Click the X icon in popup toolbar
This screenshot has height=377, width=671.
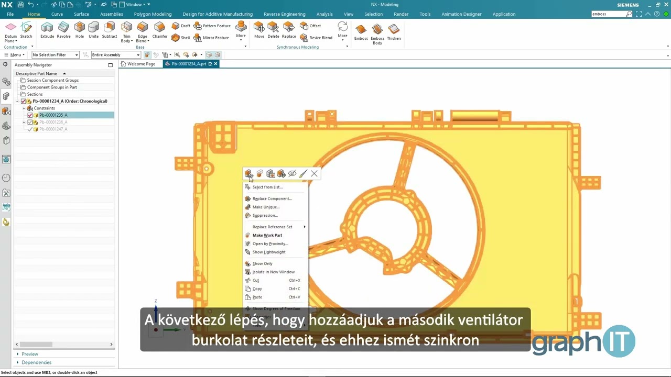click(314, 174)
